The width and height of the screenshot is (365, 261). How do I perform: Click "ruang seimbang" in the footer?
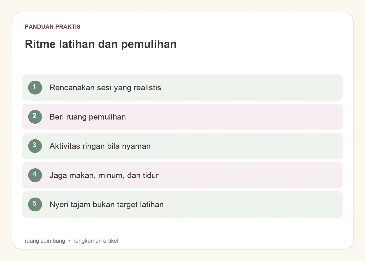[45, 241]
